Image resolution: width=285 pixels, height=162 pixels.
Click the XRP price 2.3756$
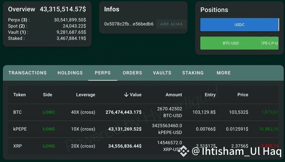[240, 146]
